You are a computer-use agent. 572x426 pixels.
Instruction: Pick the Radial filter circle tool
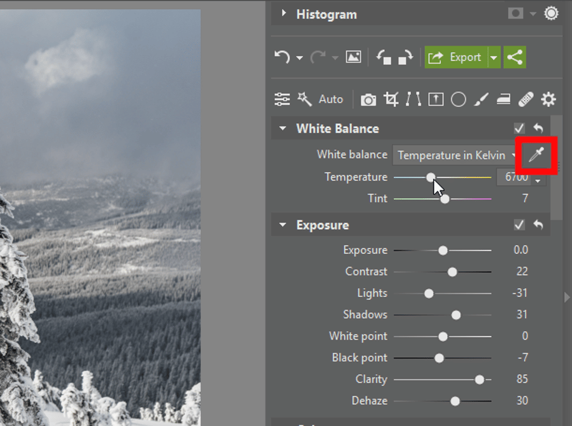pyautogui.click(x=458, y=99)
